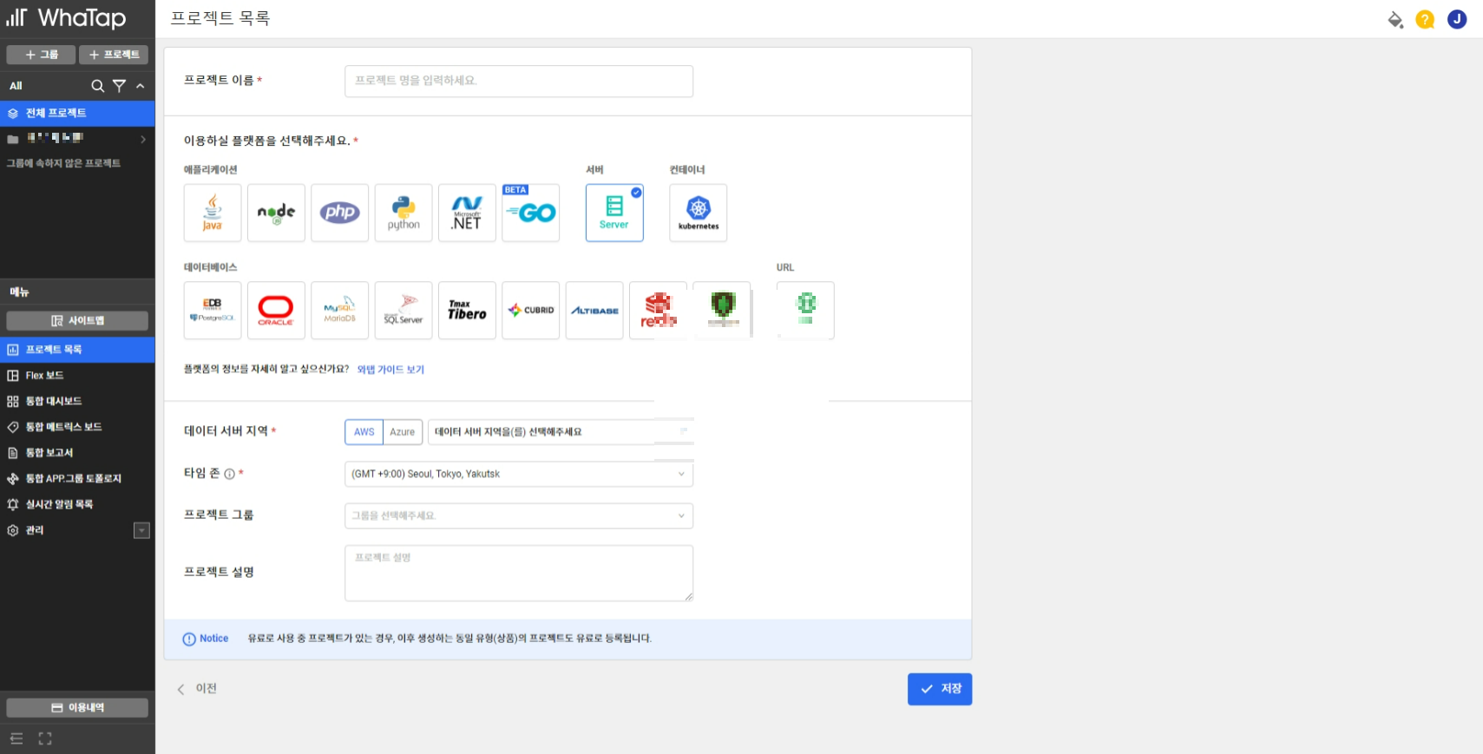Viewport: 1483px width, 754px height.
Task: Go to WhaTap home logo
Action: [x=66, y=17]
